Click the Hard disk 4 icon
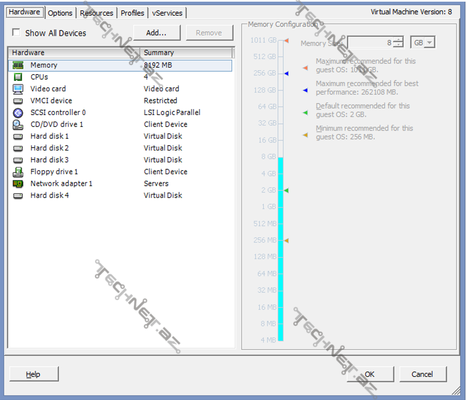 (18, 195)
